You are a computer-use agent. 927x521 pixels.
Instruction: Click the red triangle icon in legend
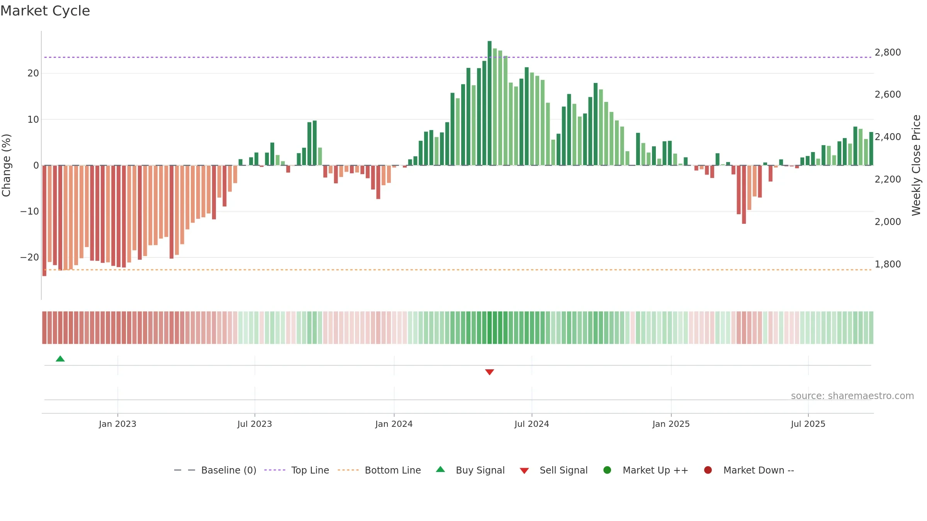(x=524, y=471)
